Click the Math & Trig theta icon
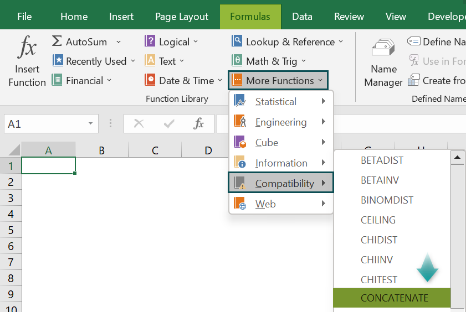Image resolution: width=466 pixels, height=312 pixels. pyautogui.click(x=237, y=60)
